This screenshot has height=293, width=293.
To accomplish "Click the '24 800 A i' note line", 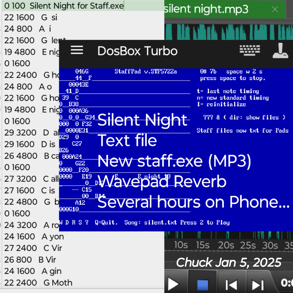I will [x=28, y=29].
